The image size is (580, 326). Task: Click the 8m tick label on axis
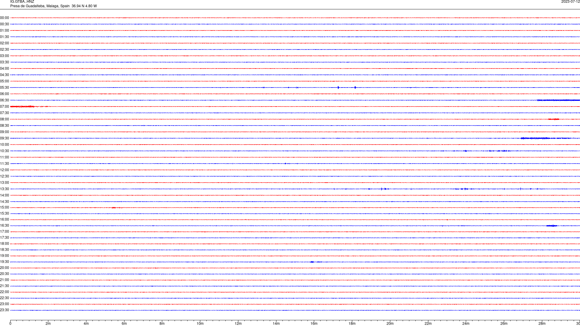click(162, 324)
